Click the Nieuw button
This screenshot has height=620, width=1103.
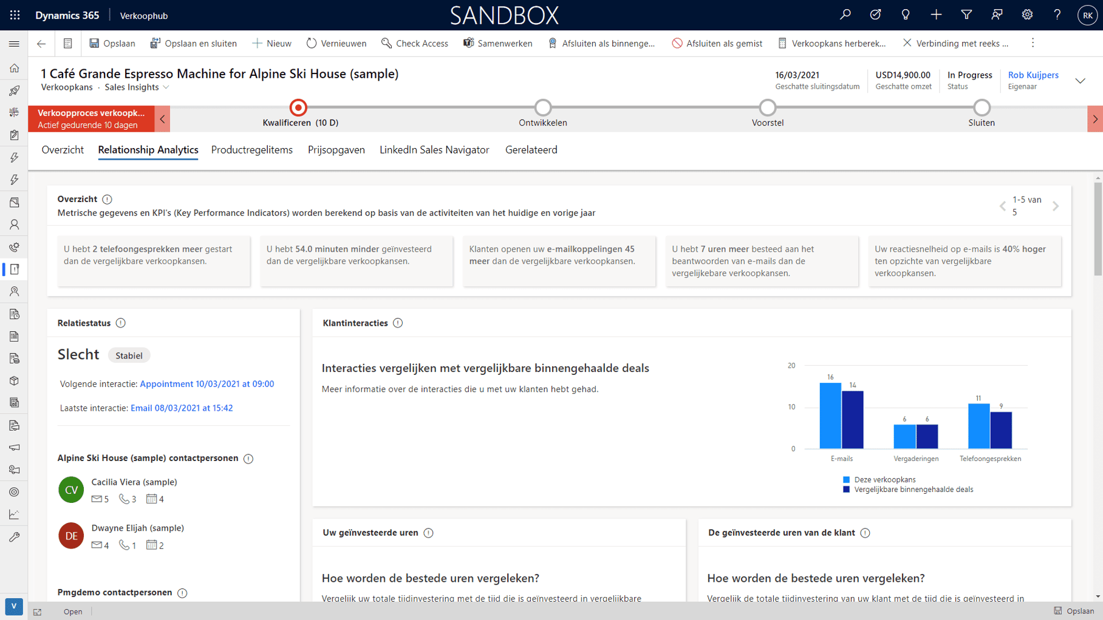271,43
